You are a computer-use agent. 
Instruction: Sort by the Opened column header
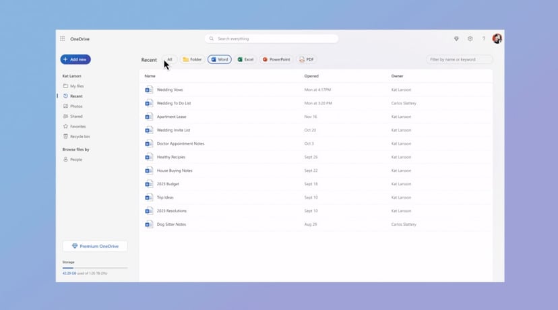[311, 76]
